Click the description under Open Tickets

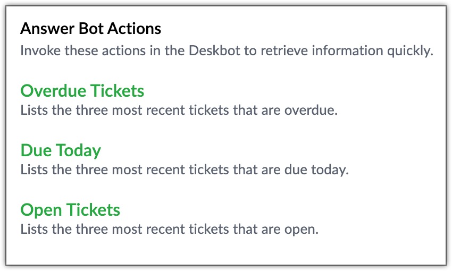pyautogui.click(x=170, y=230)
